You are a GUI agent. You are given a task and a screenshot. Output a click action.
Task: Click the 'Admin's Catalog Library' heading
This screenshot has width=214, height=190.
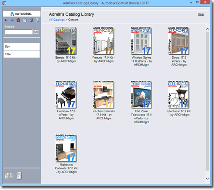point(72,14)
